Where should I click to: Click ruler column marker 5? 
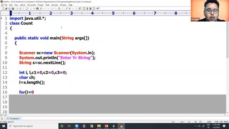point(113,13)
